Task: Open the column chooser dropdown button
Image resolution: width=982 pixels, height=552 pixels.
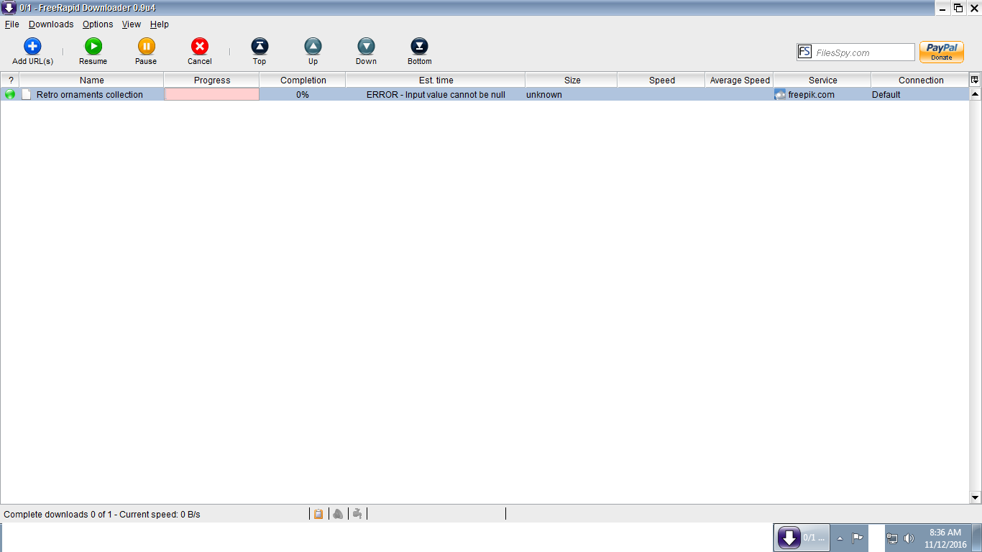Action: coord(975,80)
